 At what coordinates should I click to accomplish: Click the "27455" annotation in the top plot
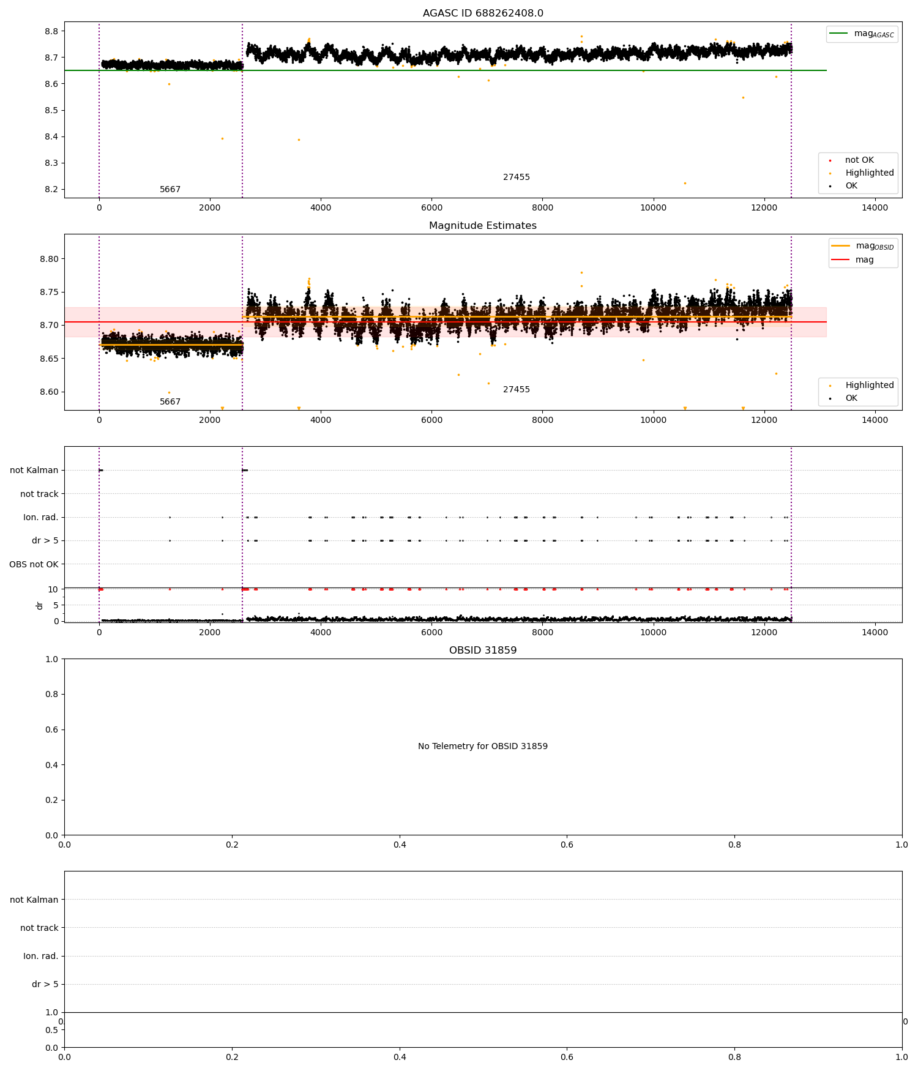click(517, 177)
